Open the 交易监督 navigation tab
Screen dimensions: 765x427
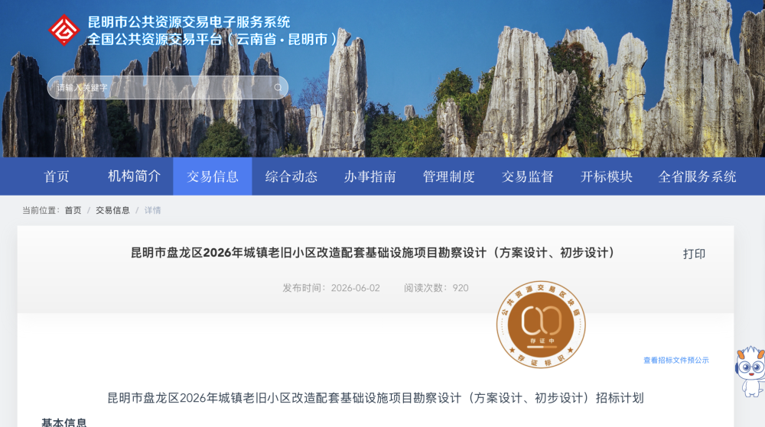(527, 176)
